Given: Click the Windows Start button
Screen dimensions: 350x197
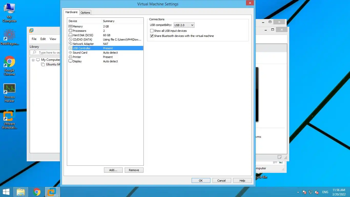Looking at the screenshot, I should tap(6, 192).
